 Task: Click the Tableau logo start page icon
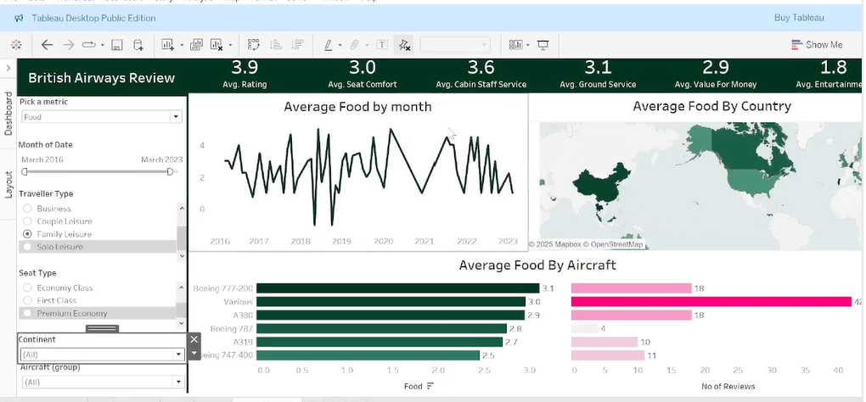point(16,45)
